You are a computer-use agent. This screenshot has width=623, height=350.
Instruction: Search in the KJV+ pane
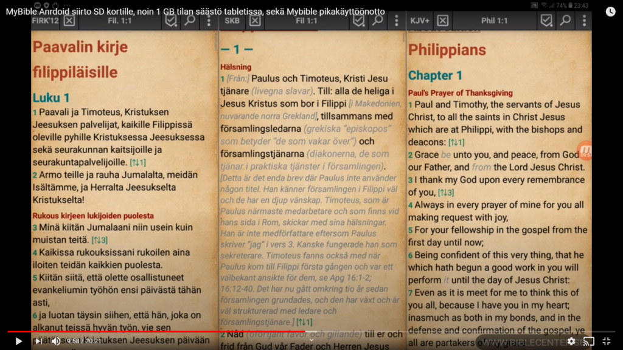(x=565, y=20)
